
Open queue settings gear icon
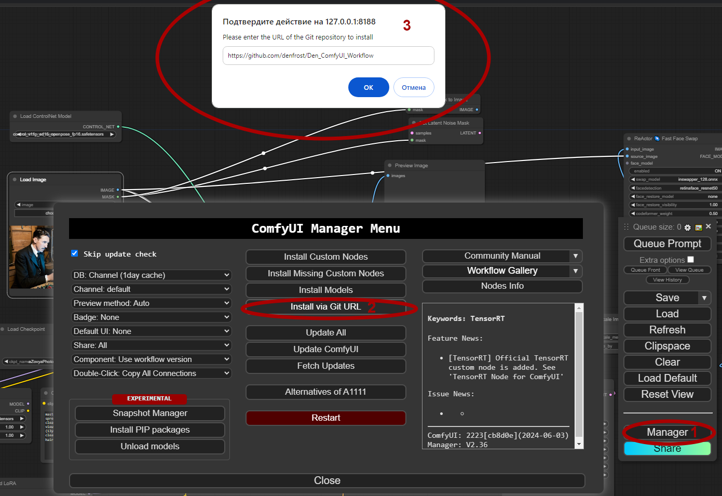(688, 227)
